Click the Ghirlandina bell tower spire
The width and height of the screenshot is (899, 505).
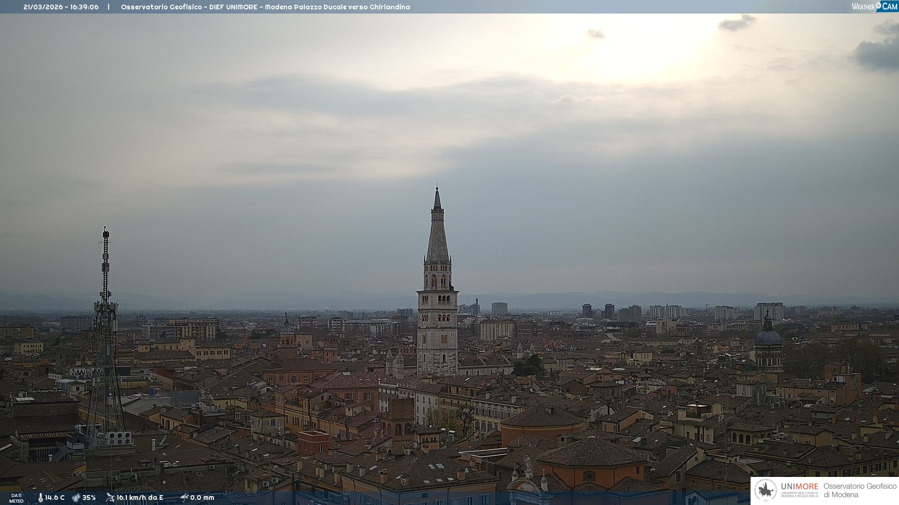click(x=437, y=234)
